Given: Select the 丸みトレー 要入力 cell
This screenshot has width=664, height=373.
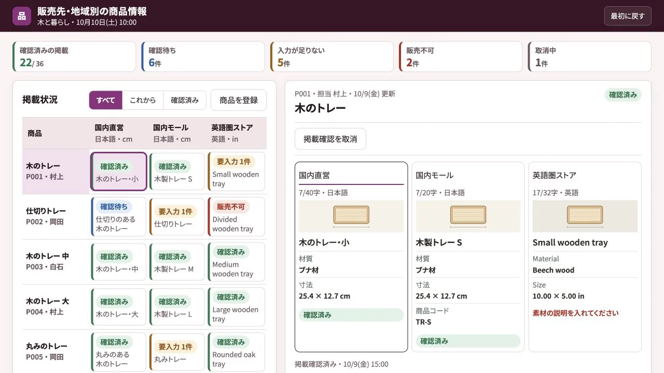Looking at the screenshot, I should [x=177, y=352].
